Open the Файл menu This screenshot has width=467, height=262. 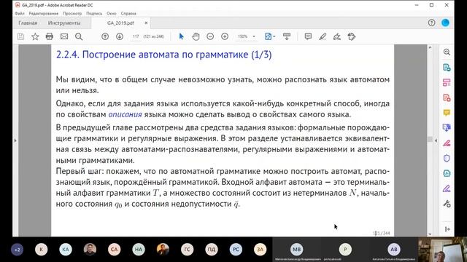coord(20,13)
